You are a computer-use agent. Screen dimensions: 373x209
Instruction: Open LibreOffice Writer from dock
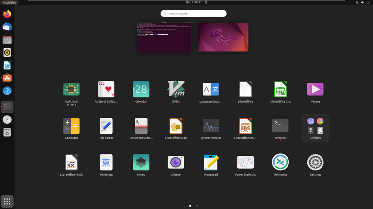[7, 65]
